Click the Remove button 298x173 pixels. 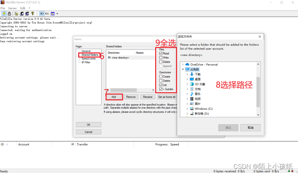[131, 97]
